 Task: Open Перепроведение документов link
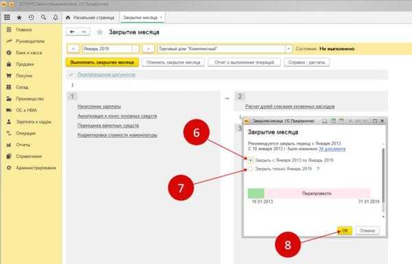106,75
